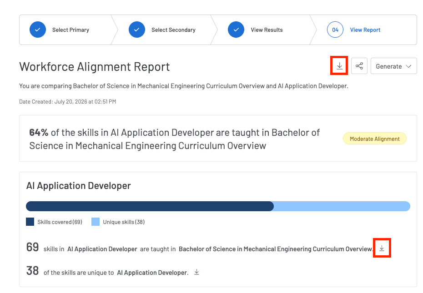Screen dimensions: 423x293
Task: Click the Workforce Alignment Report heading
Action: pos(95,67)
